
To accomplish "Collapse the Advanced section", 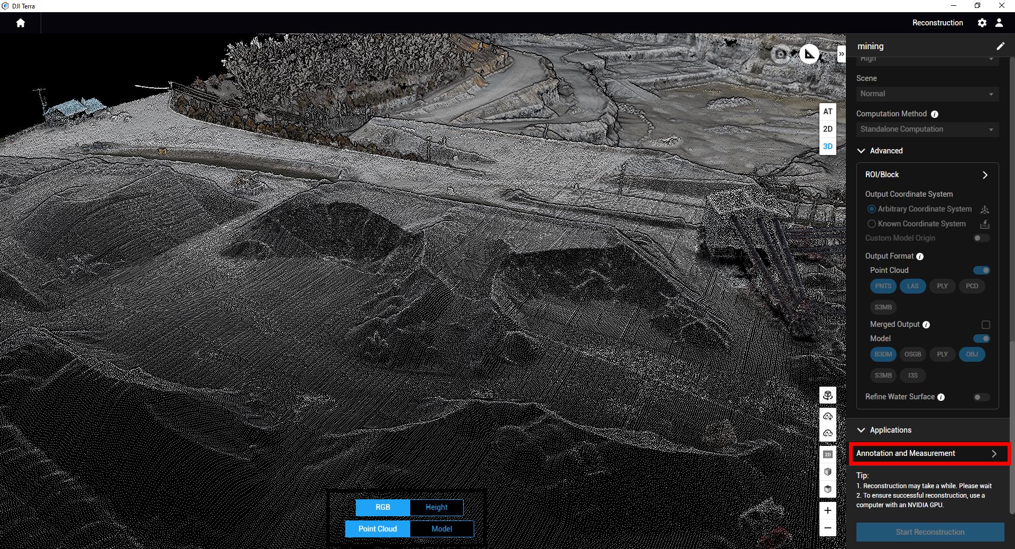I will [x=862, y=151].
